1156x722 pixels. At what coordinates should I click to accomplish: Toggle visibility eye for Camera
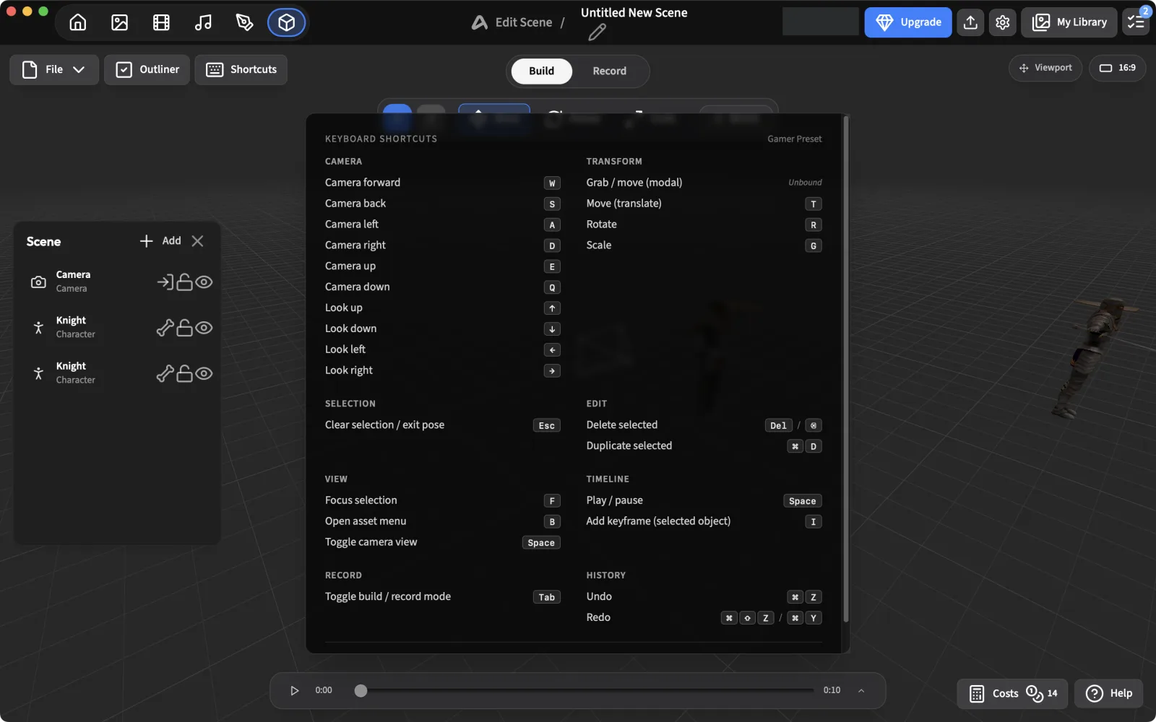204,282
